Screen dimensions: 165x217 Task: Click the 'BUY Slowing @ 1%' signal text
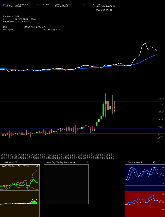pos(52,30)
